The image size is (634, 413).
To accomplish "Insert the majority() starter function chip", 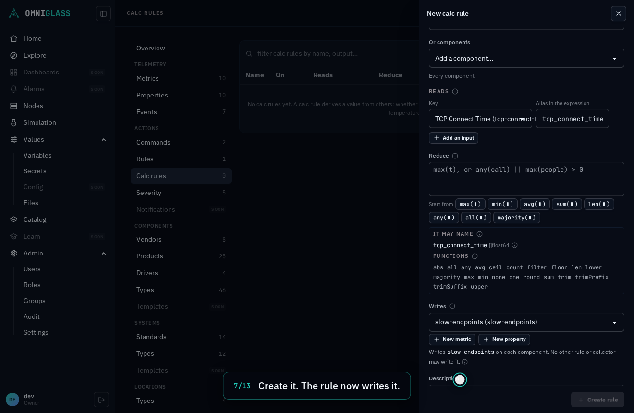I will pyautogui.click(x=517, y=218).
